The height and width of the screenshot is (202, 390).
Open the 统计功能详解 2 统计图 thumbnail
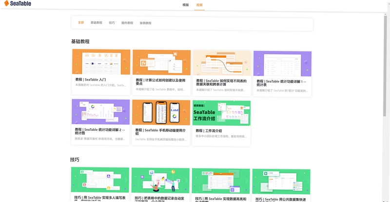101,112
